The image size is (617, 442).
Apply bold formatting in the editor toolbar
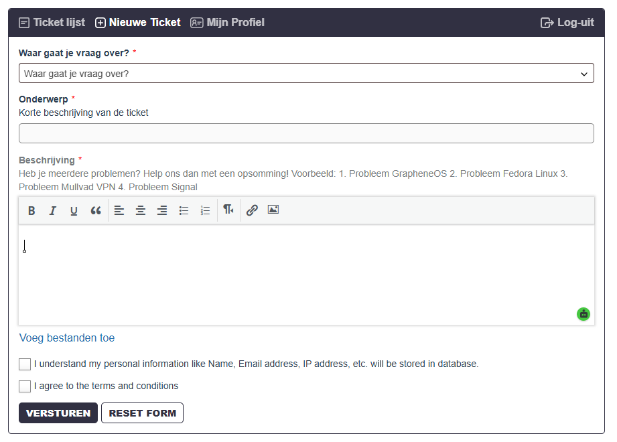click(x=31, y=211)
